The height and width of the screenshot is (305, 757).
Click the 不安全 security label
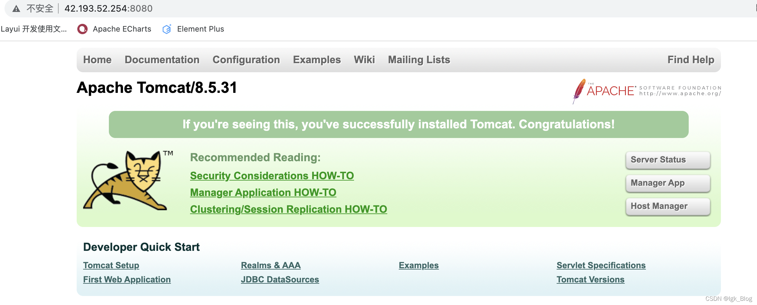pyautogui.click(x=40, y=8)
